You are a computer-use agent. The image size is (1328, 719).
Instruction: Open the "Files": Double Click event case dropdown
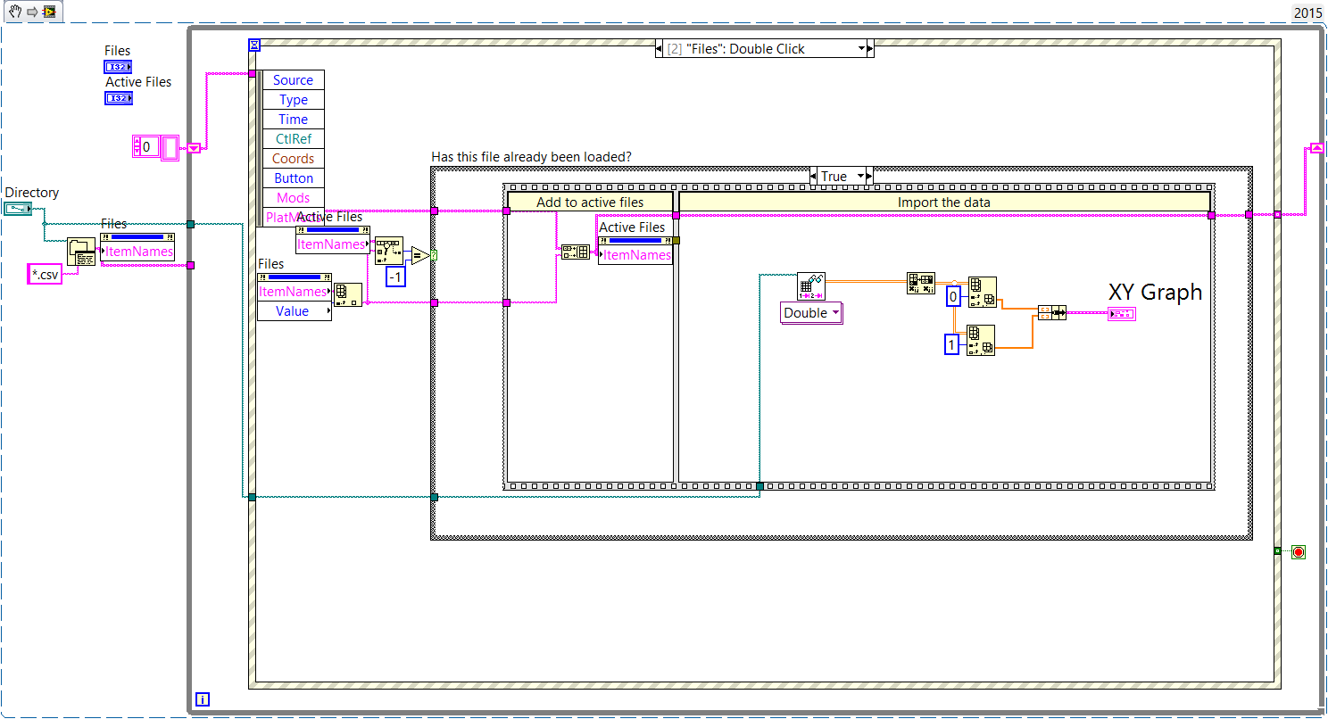[861, 48]
